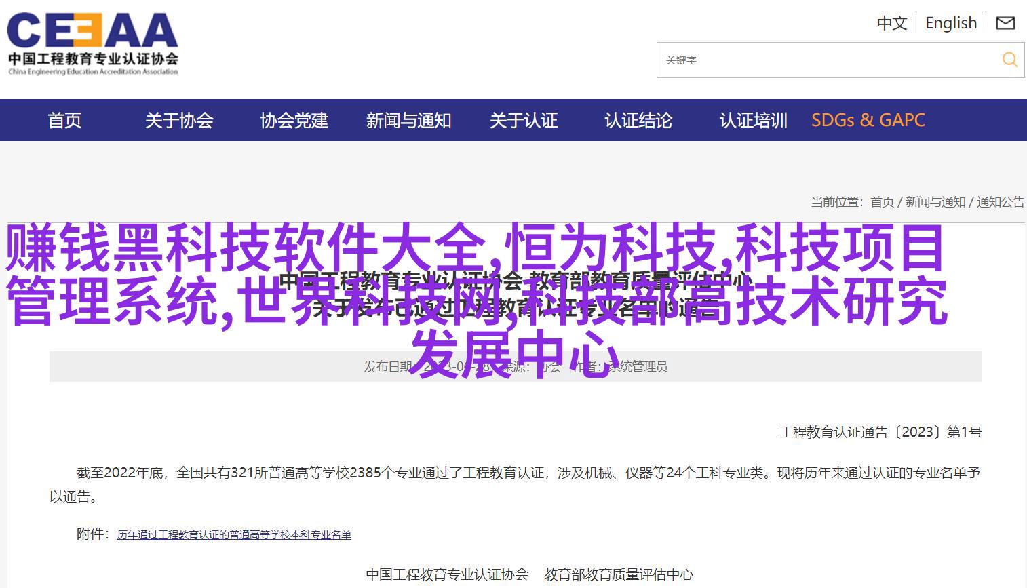1027x588 pixels.
Task: Switch language to English
Action: pos(951,23)
